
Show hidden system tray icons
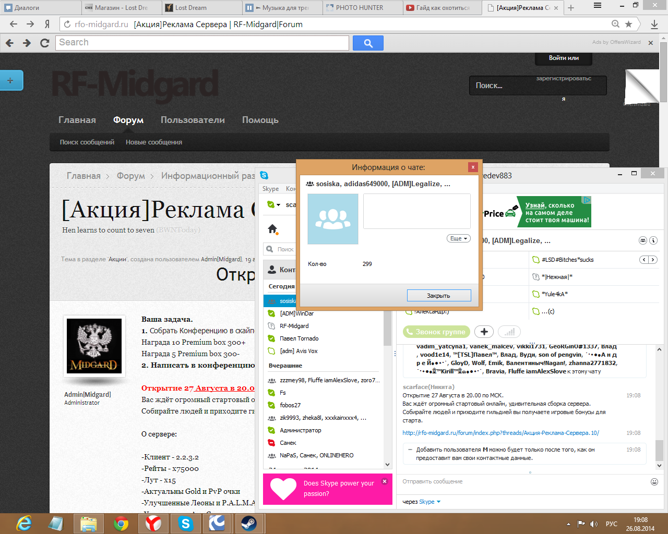click(568, 524)
